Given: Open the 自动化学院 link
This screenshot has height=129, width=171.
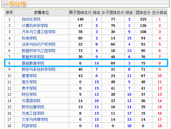Looking at the screenshot, I should coord(31,19).
